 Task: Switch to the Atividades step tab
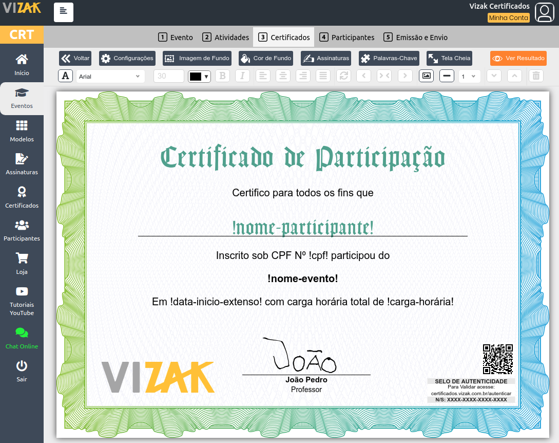point(226,37)
